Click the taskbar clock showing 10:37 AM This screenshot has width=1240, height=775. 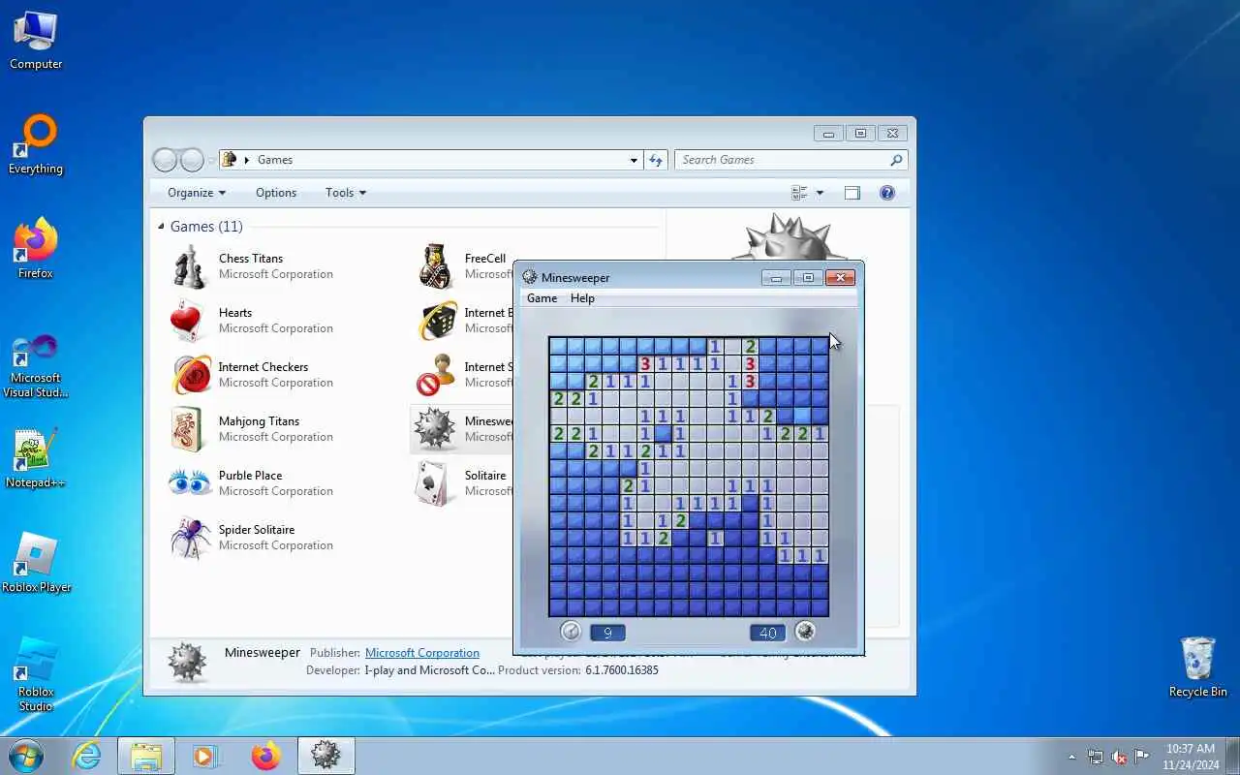[1191, 757]
